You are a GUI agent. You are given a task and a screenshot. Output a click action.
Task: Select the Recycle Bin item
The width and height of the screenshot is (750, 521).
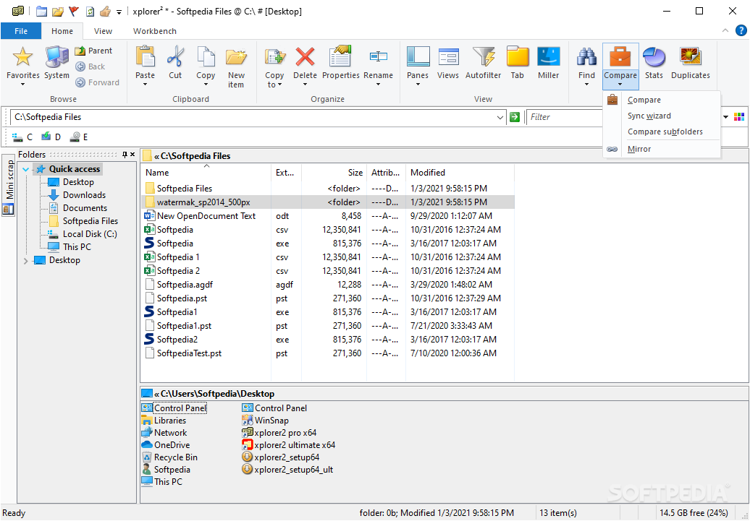click(175, 457)
